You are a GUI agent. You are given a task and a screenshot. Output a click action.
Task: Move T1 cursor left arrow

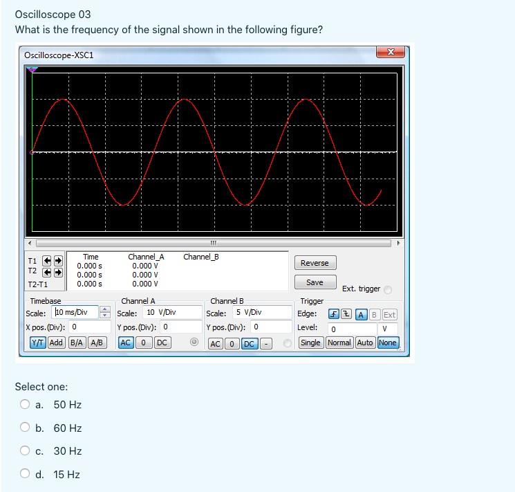pyautogui.click(x=47, y=261)
